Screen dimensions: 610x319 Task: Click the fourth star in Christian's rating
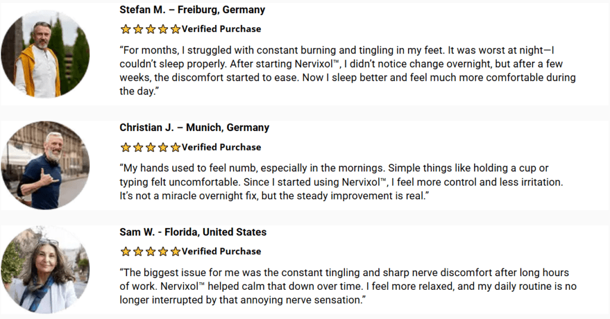[163, 147]
